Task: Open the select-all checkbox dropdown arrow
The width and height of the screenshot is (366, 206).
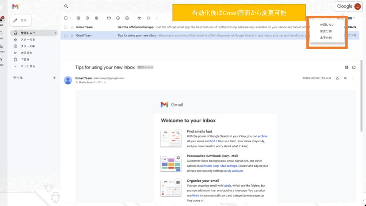Action: click(x=70, y=18)
